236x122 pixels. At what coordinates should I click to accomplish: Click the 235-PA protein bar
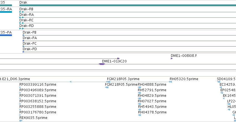pos(6,35)
